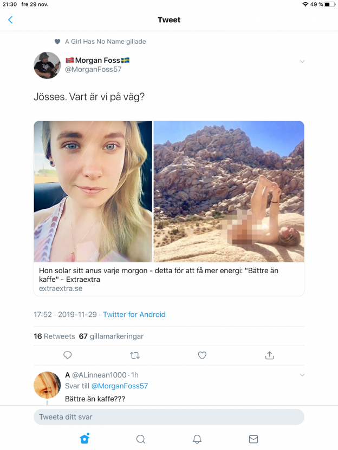View the 67 gillamarkeringar list
The image size is (338, 450).
[x=111, y=336]
